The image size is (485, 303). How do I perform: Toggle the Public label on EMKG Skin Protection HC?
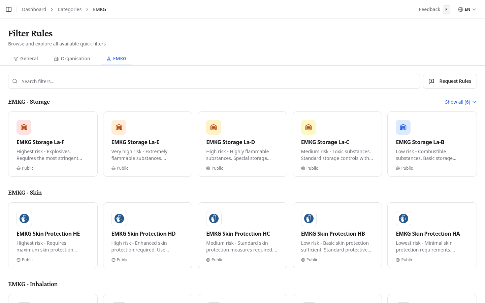coord(215,260)
